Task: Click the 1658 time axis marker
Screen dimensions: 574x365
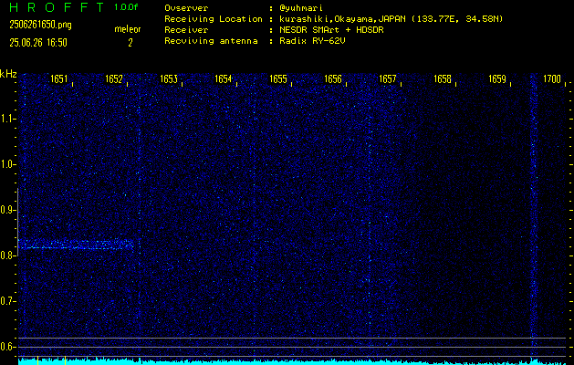Action: (x=443, y=78)
